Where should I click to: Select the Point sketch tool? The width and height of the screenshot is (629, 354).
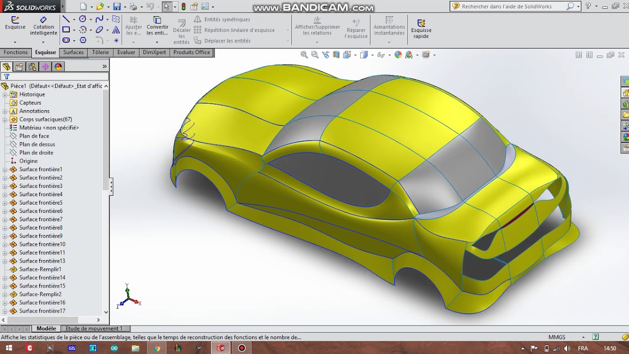[x=116, y=40]
